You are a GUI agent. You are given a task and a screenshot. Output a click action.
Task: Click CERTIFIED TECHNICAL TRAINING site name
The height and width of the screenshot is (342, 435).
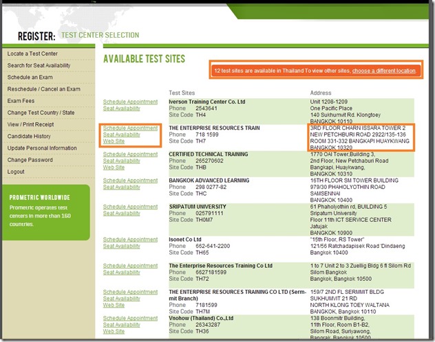[x=209, y=155]
